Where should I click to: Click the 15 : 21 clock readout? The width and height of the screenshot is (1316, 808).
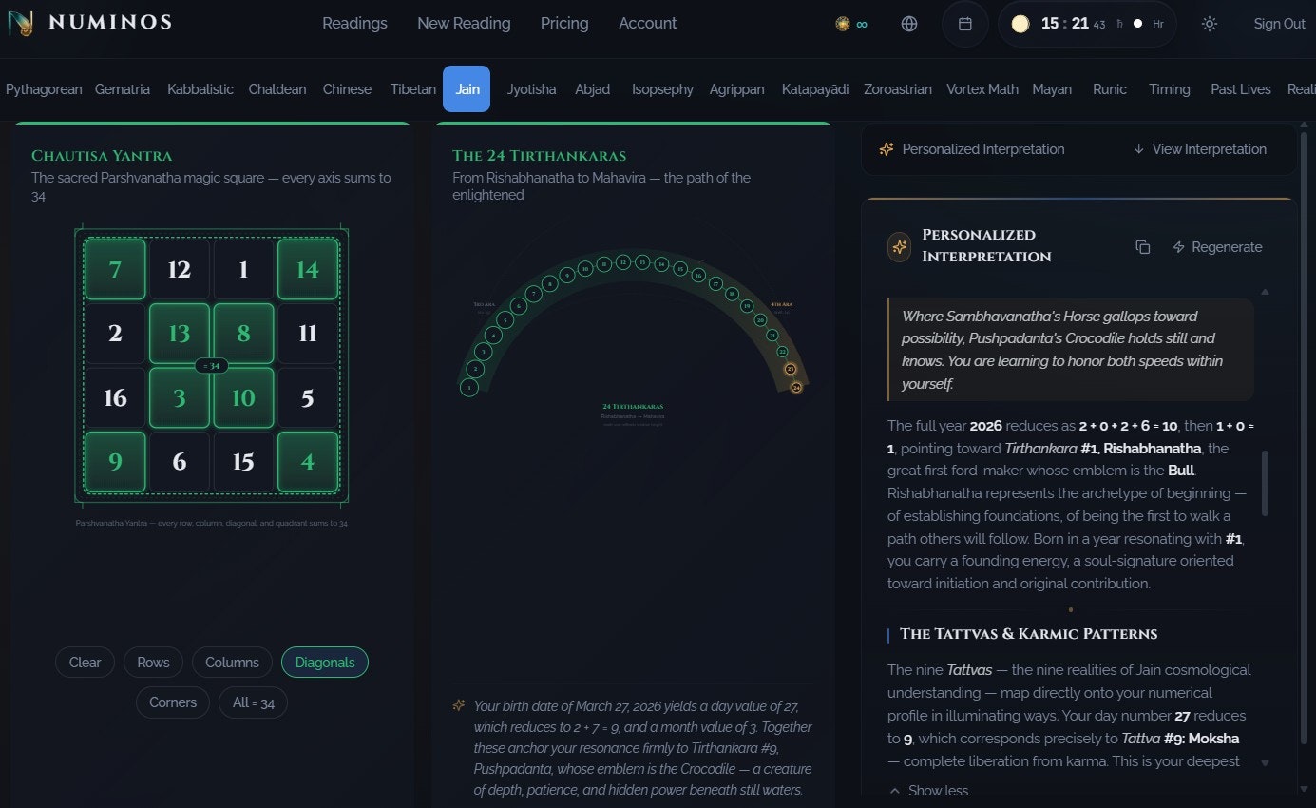tap(1064, 24)
